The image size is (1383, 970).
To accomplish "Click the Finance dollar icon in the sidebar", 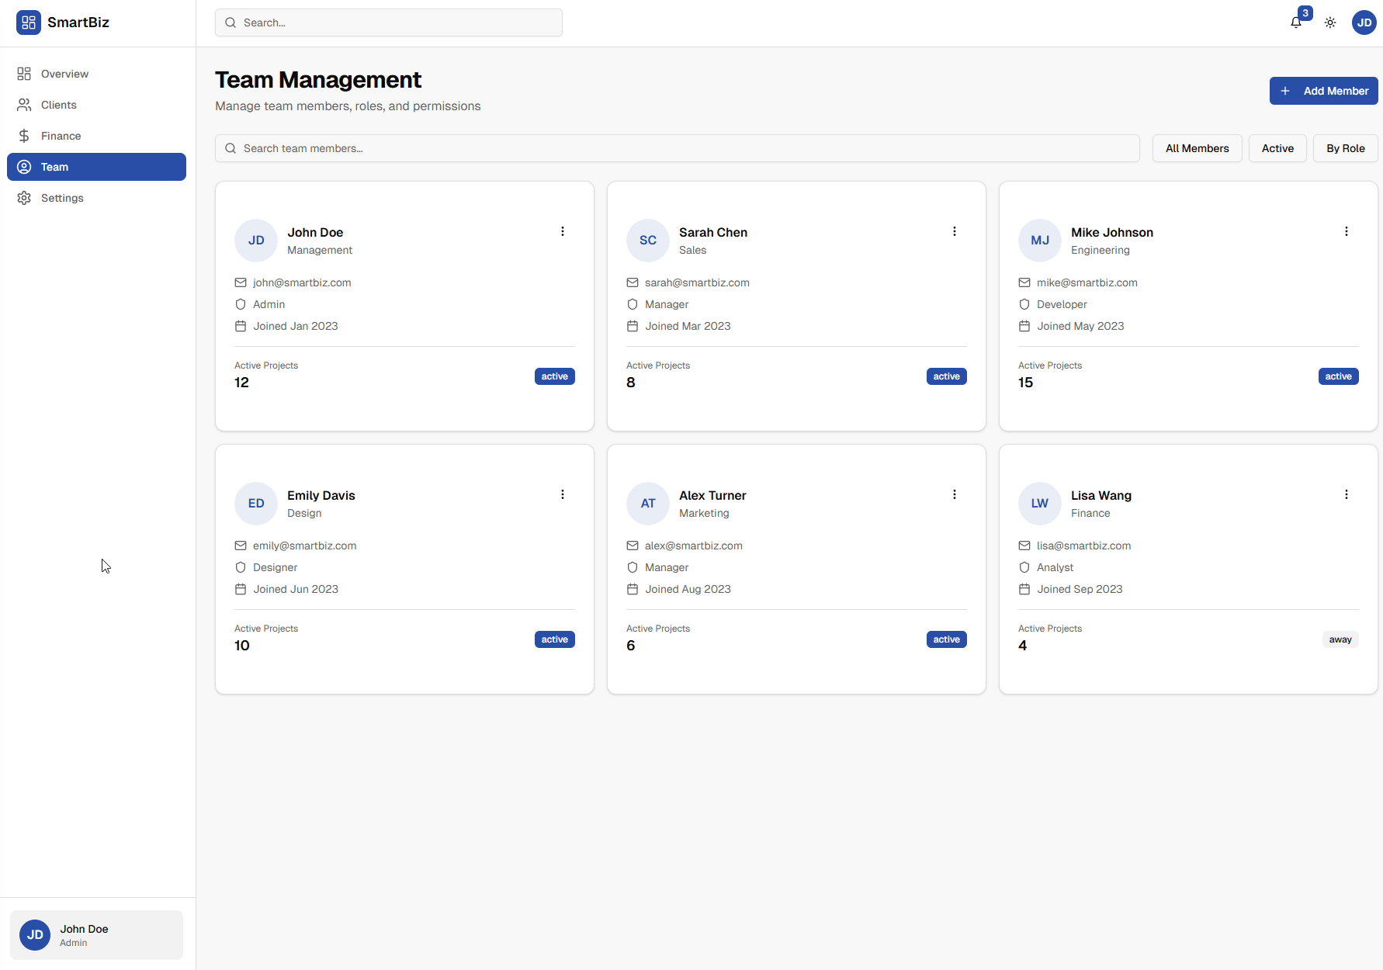I will click(x=23, y=135).
